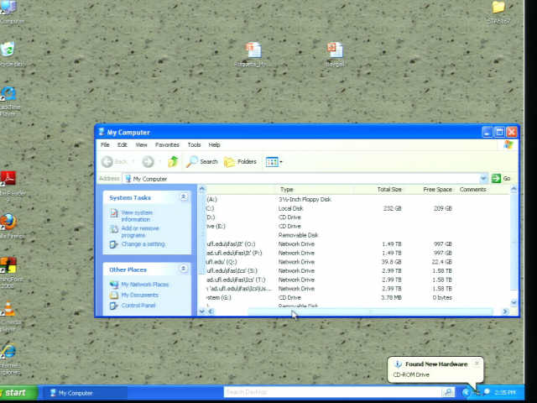The image size is (537, 403).
Task: Open the Adobe Reader desktop icon
Action: 8,179
